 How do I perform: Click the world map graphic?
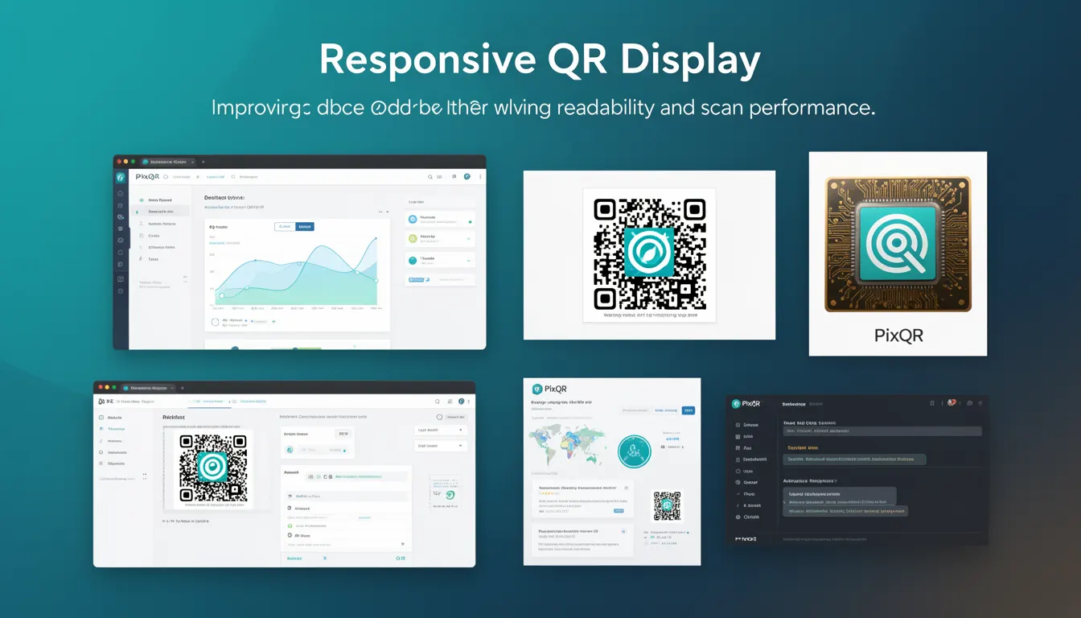[567, 443]
